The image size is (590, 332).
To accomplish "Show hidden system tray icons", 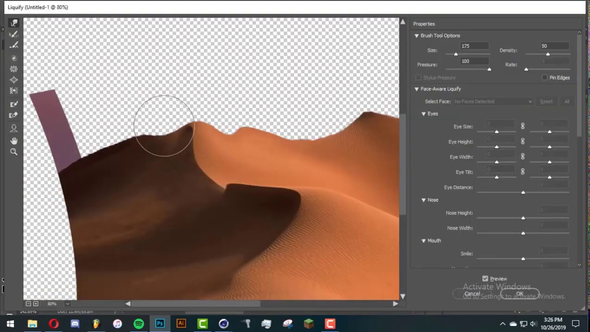I will [x=502, y=324].
